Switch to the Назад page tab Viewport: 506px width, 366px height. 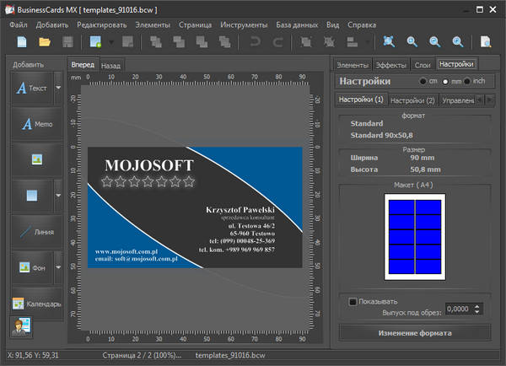(x=110, y=66)
